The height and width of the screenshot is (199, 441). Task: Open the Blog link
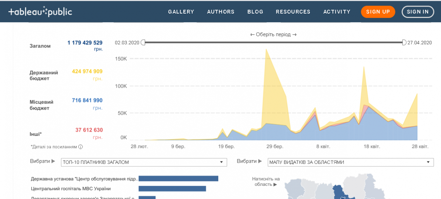click(x=255, y=12)
